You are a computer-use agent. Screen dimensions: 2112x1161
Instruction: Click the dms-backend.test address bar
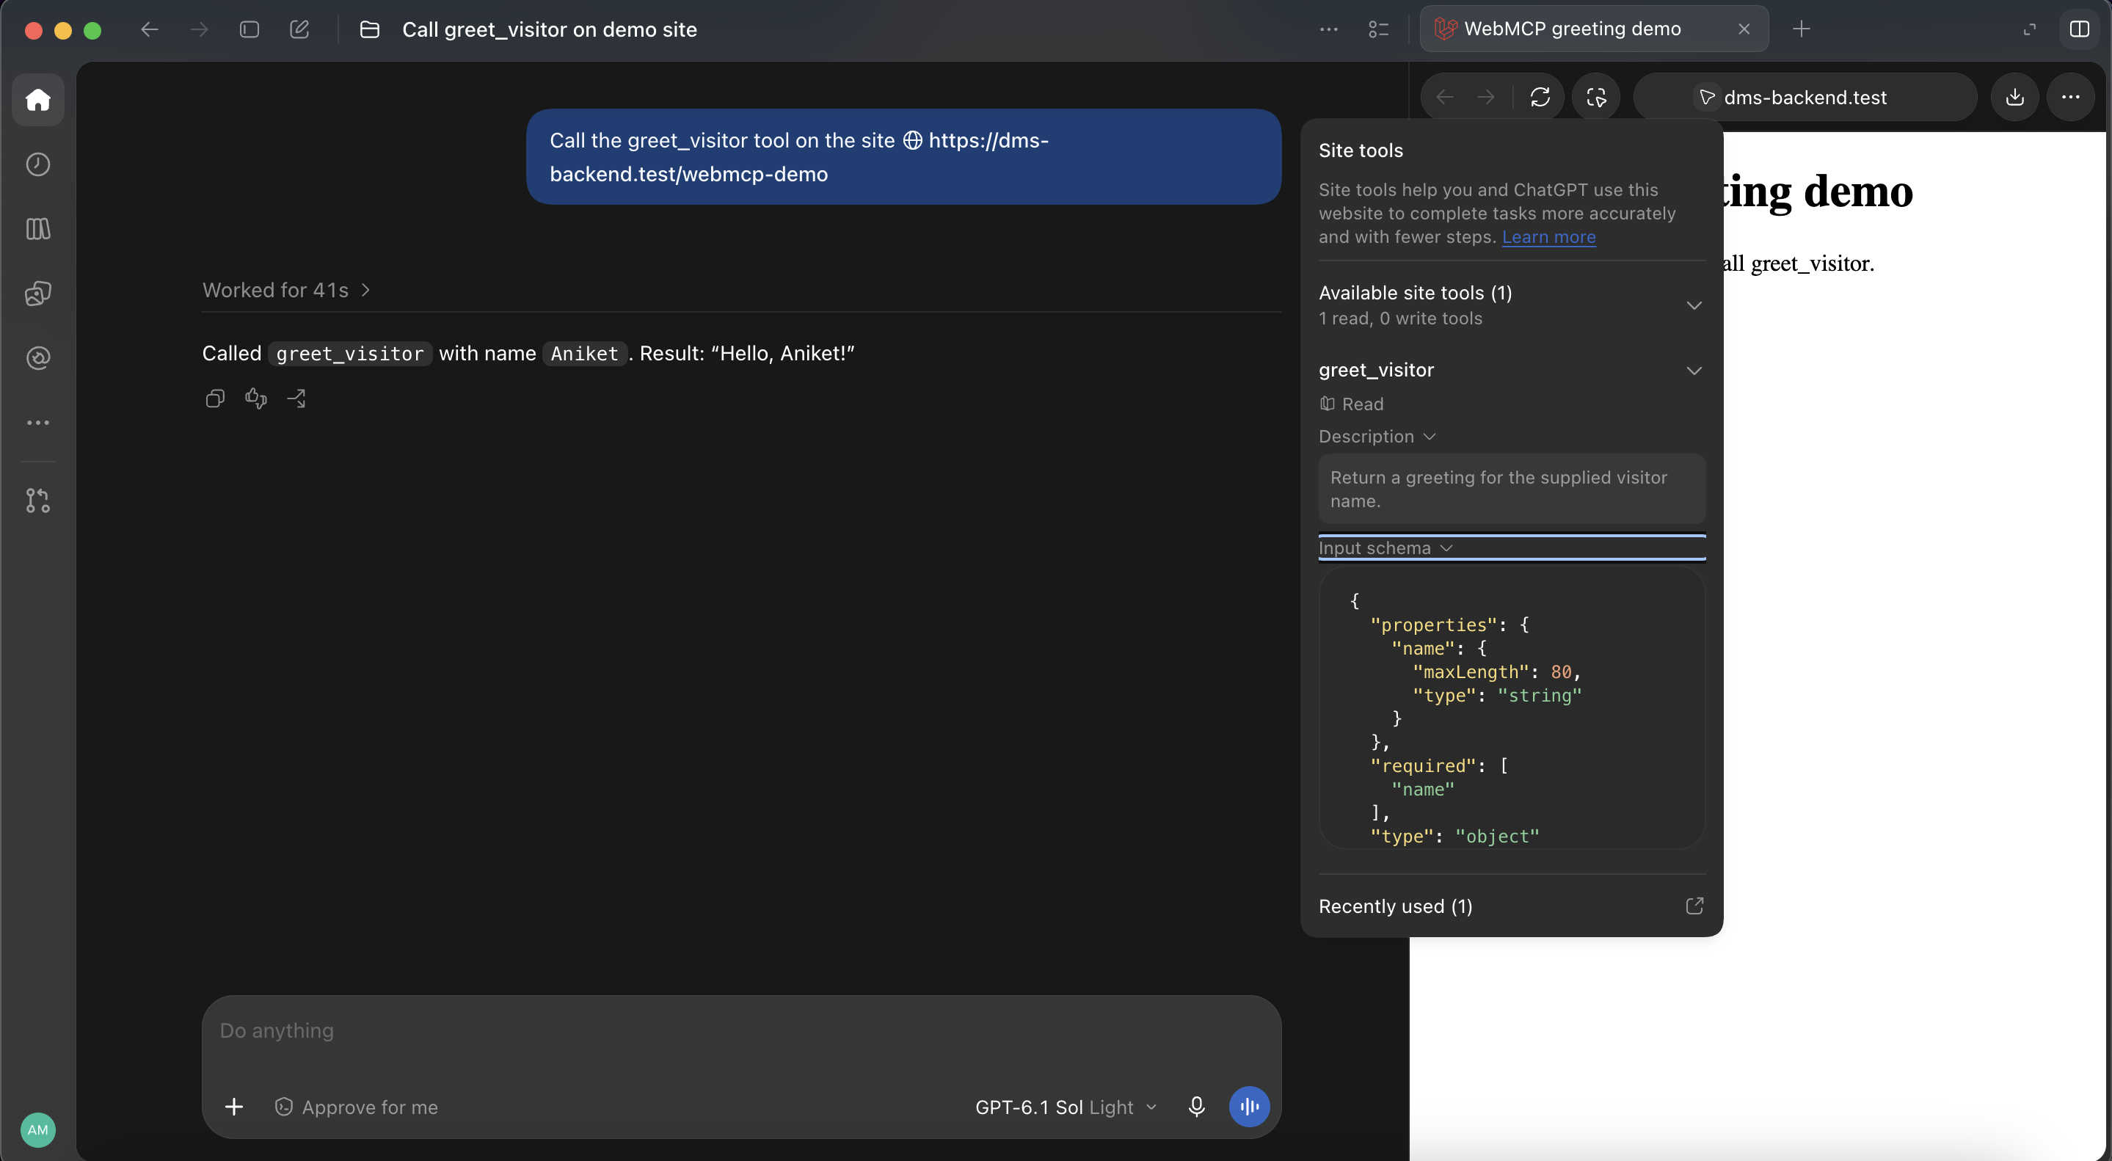(x=1805, y=98)
